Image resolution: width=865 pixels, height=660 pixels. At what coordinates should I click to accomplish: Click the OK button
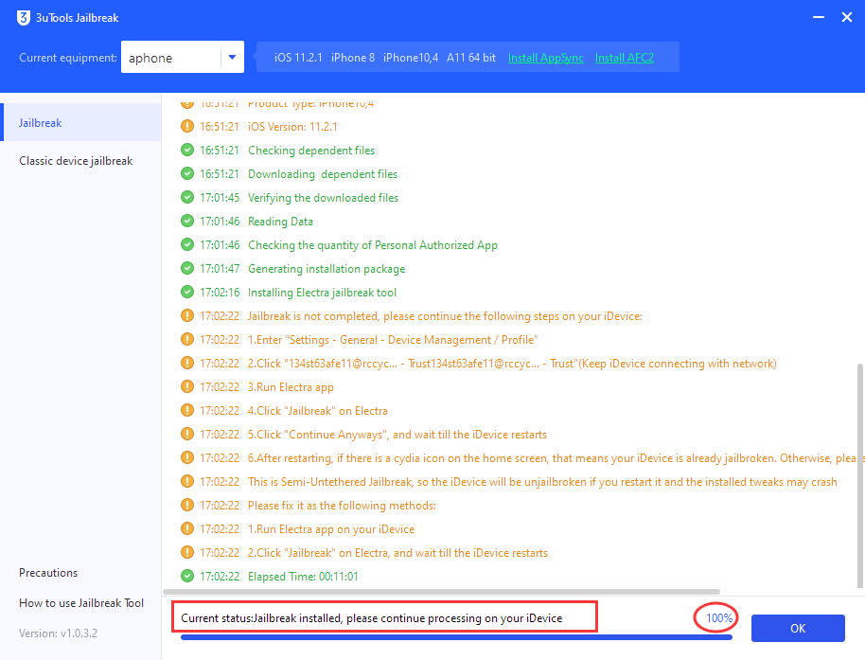pyautogui.click(x=798, y=628)
